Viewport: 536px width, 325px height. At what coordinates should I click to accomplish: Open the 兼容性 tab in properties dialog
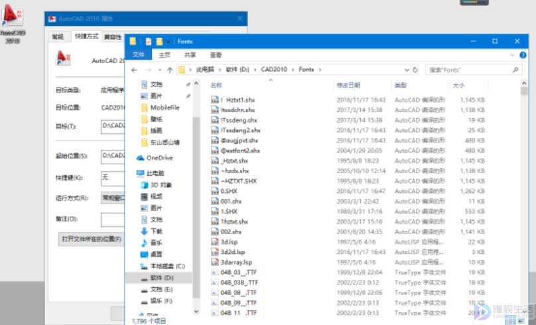point(113,37)
